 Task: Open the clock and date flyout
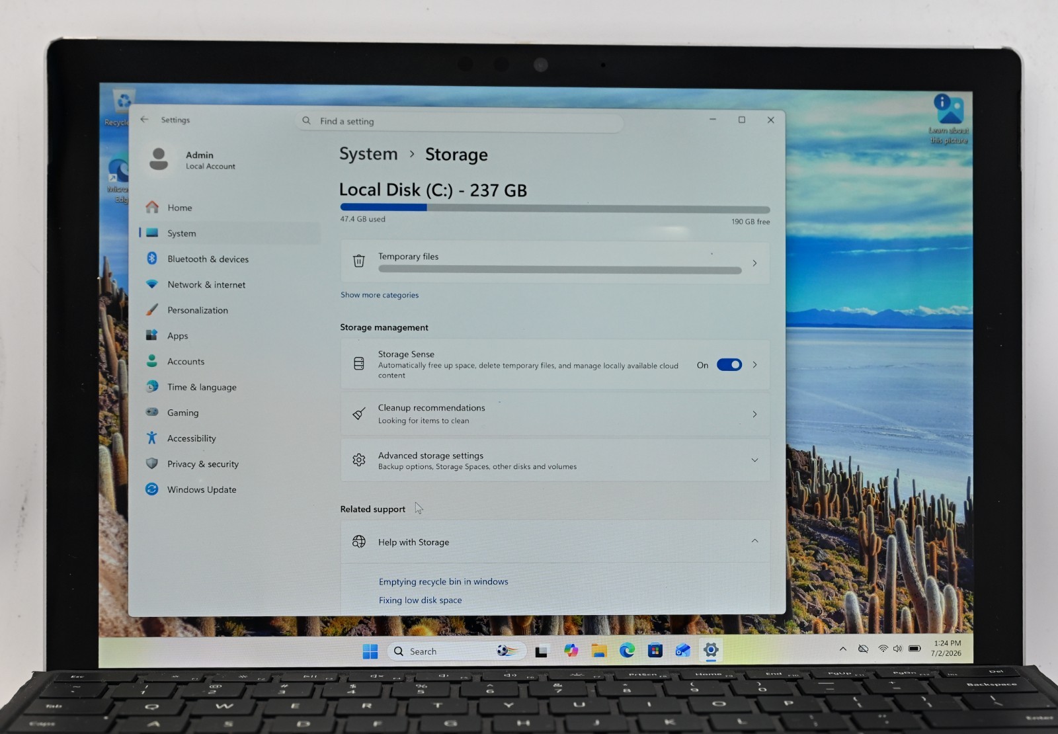pos(946,648)
